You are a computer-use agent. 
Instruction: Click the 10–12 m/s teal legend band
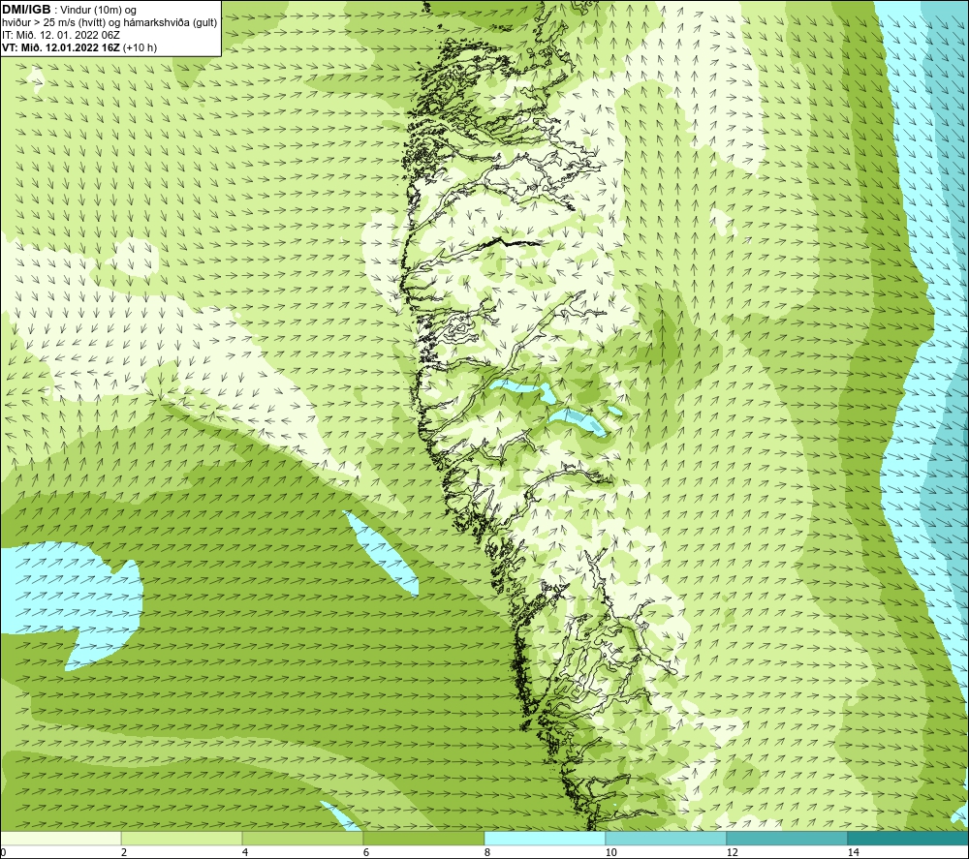click(x=667, y=839)
